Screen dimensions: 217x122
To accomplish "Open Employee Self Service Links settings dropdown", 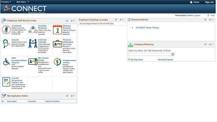I will pyautogui.click(x=73, y=21).
